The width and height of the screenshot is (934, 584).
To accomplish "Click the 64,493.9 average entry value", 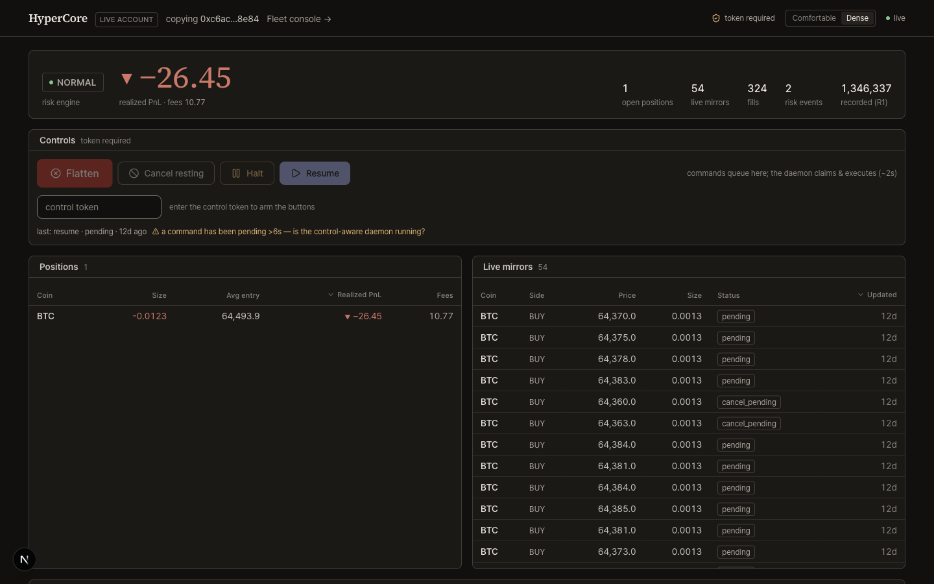I will 241,316.
